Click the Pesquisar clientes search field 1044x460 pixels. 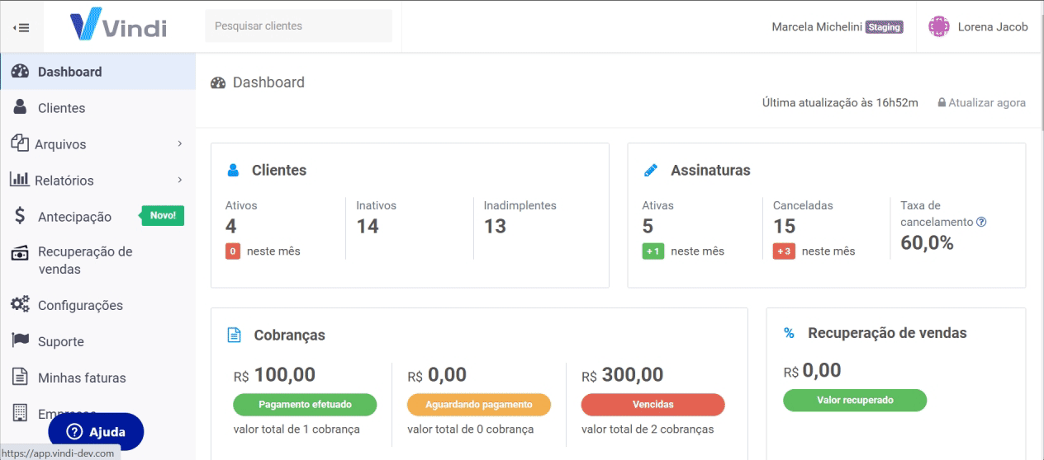click(298, 26)
